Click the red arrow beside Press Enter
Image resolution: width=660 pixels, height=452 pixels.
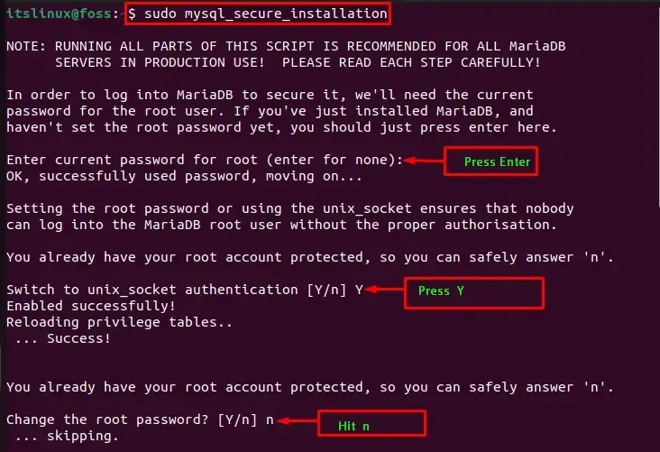coord(423,161)
